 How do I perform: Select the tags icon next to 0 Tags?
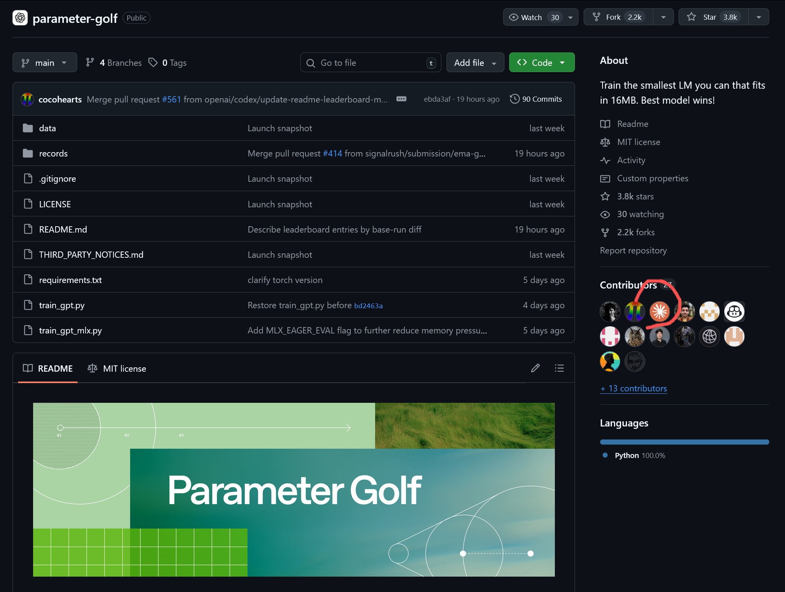[153, 62]
